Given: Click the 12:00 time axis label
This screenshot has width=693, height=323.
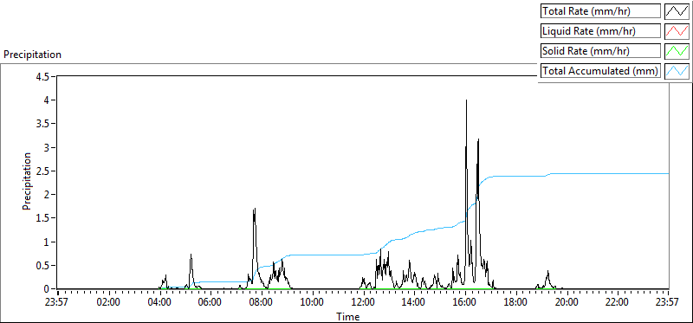Looking at the screenshot, I should coord(363,303).
